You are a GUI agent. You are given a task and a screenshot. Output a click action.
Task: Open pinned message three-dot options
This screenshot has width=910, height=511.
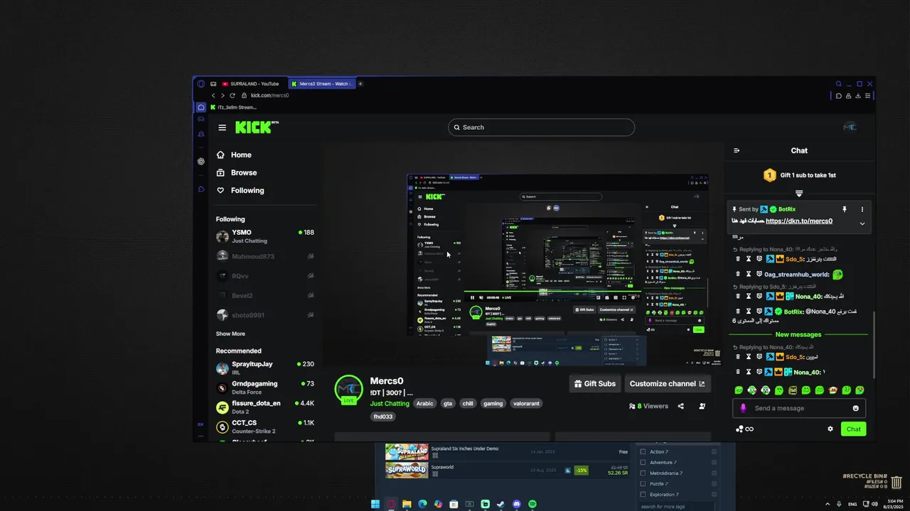click(x=862, y=209)
